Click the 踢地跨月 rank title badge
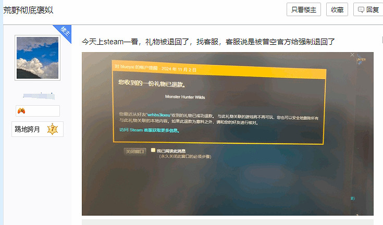Viewport: 383px width, 225px height. [28, 129]
